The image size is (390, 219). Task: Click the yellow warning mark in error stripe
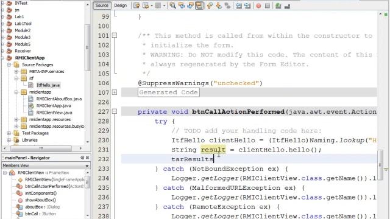pos(386,170)
